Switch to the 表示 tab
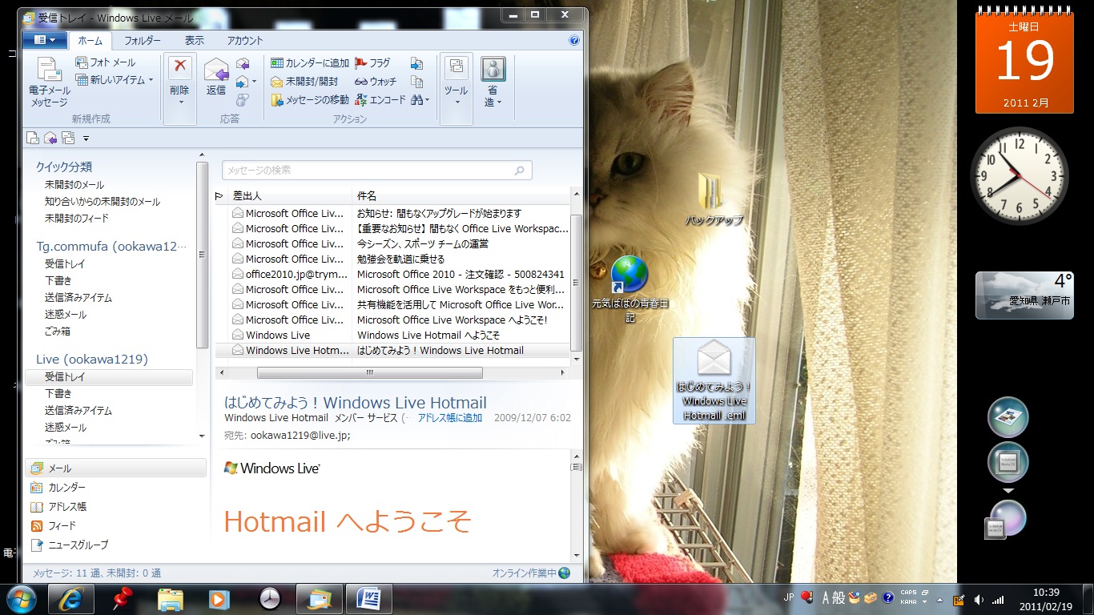Viewport: 1094px width, 615px height. 195,41
